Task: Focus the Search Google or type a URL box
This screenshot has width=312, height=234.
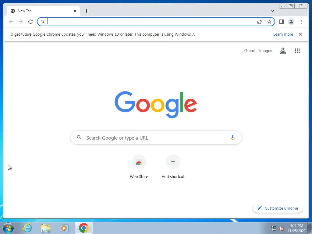Action: pos(156,137)
